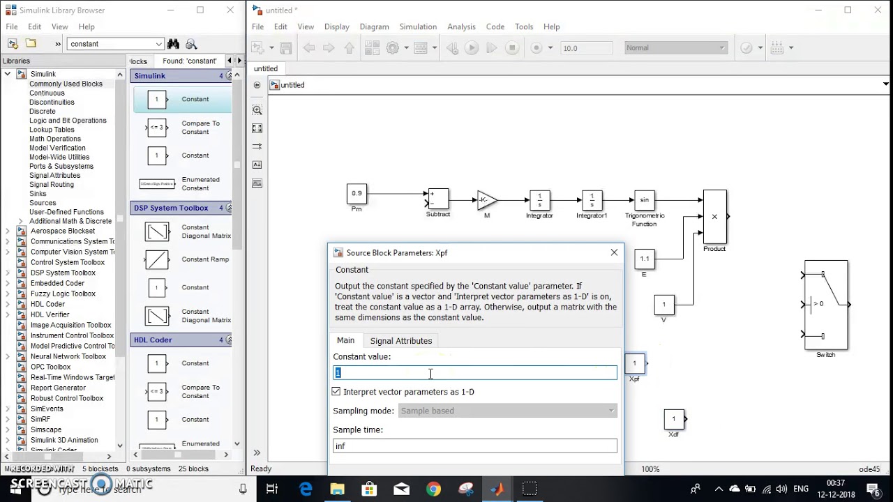The height and width of the screenshot is (502, 893).
Task: Open the Sampling mode dropdown
Action: click(508, 411)
